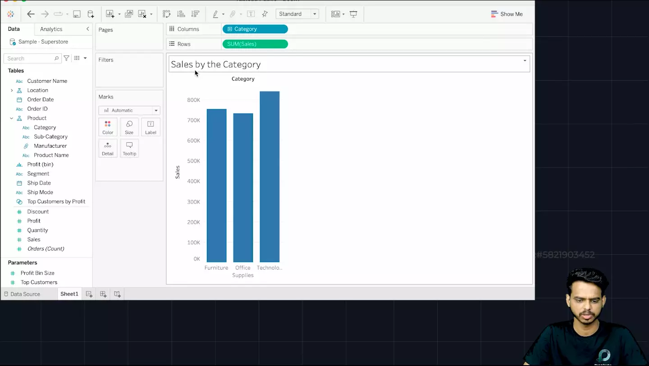Screen dimensions: 649x366
Task: Open the Data Source tab
Action: tap(22, 294)
